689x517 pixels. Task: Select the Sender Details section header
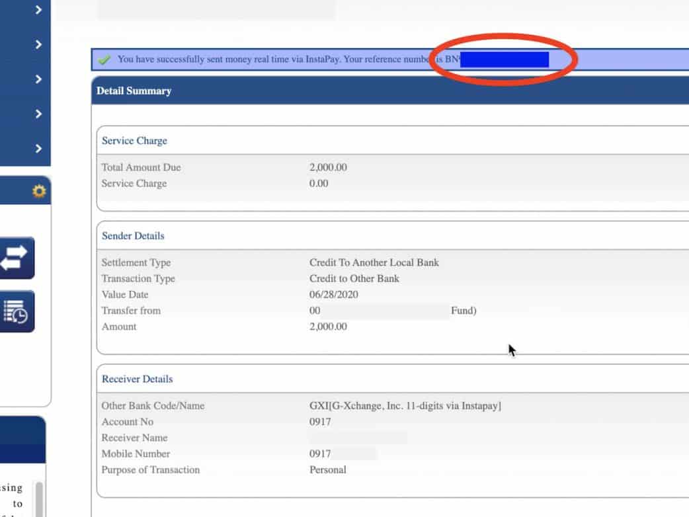133,236
